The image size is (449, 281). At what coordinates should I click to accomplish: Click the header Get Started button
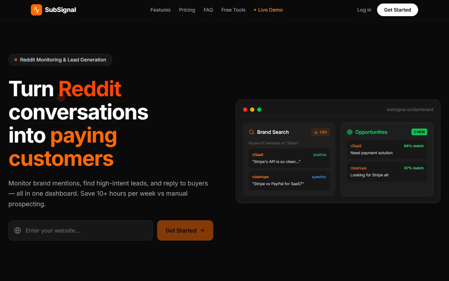tap(397, 10)
